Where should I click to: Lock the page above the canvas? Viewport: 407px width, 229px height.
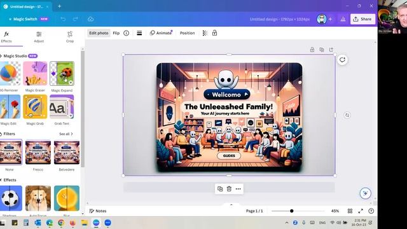coord(312,50)
